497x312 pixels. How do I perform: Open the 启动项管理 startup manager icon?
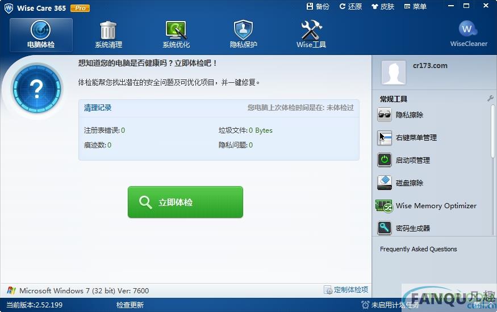385,160
